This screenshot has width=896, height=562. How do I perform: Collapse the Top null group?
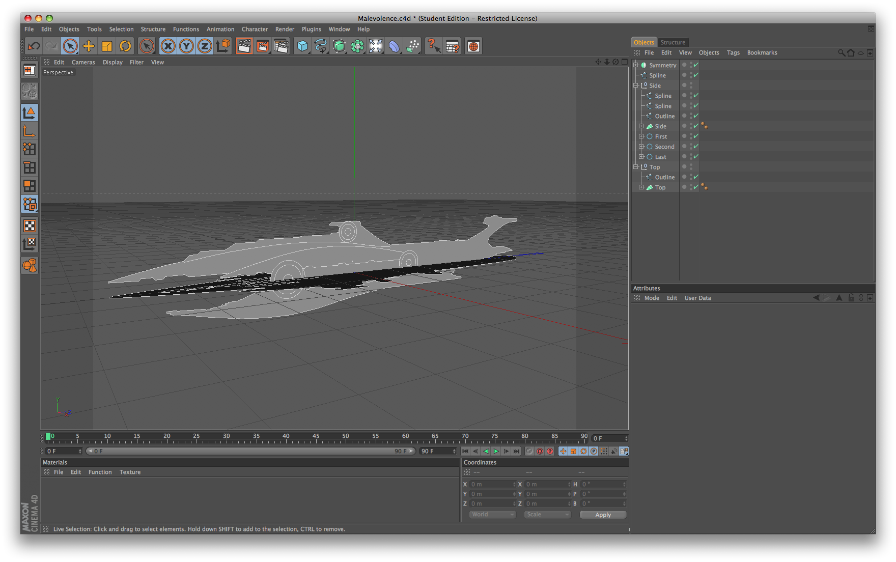click(636, 167)
